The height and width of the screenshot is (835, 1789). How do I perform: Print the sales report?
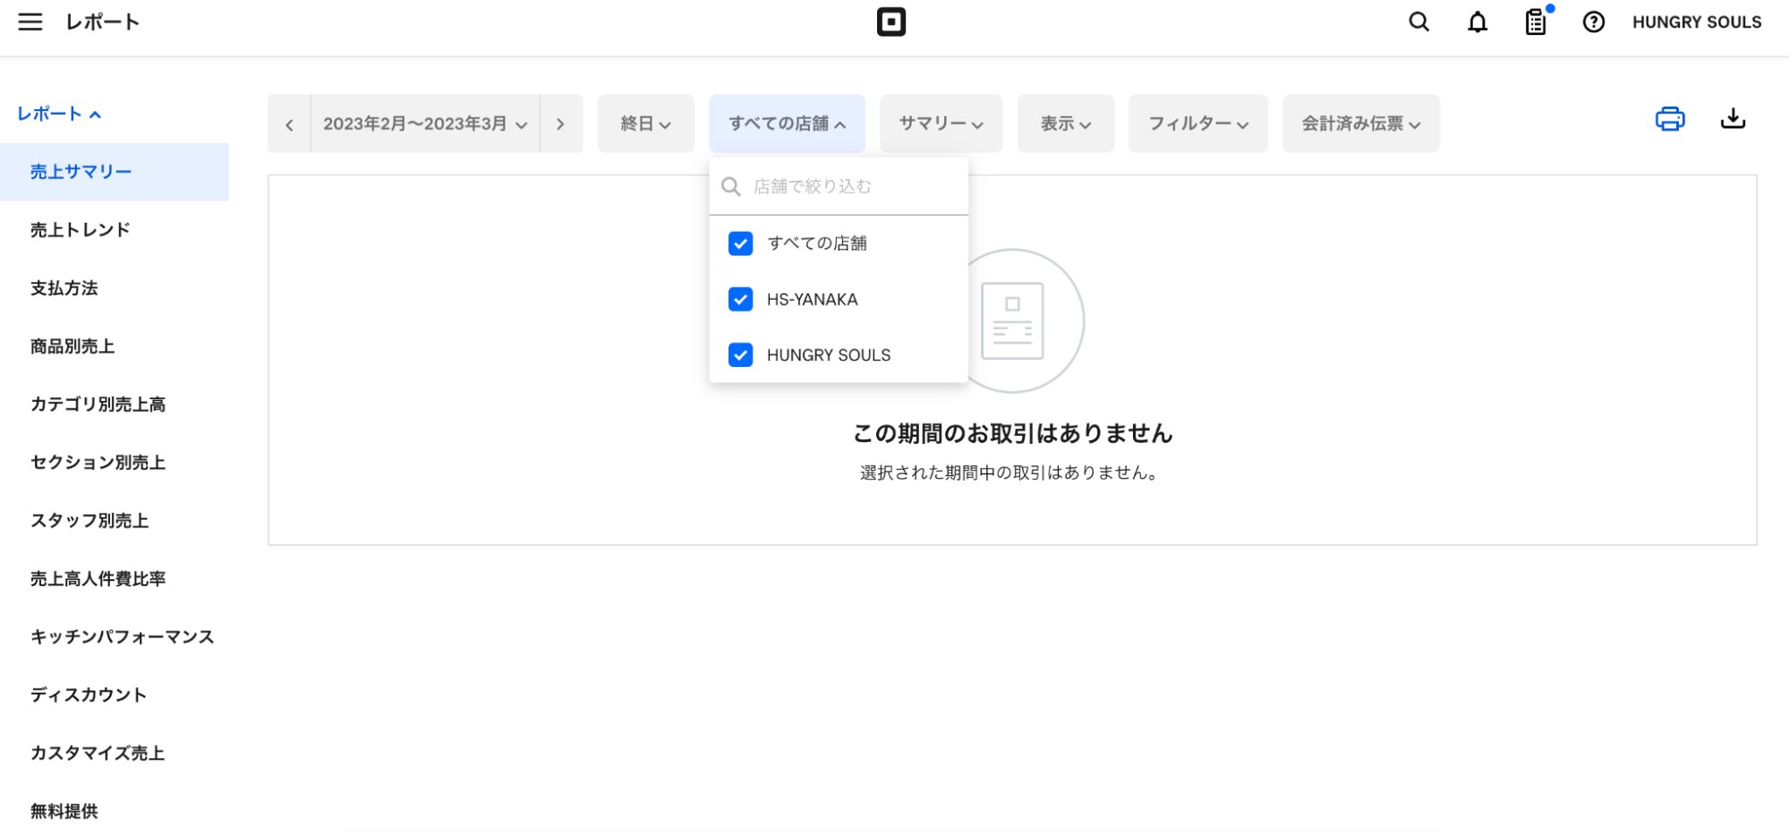1670,118
